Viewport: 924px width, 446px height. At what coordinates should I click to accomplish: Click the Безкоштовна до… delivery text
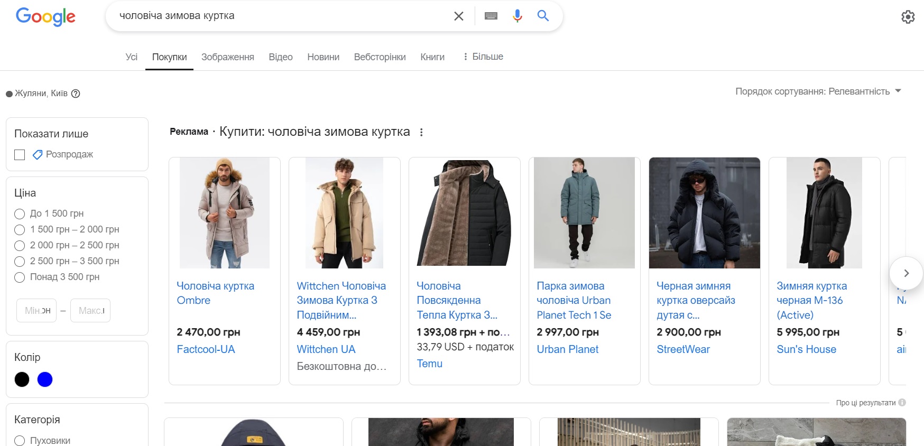341,366
